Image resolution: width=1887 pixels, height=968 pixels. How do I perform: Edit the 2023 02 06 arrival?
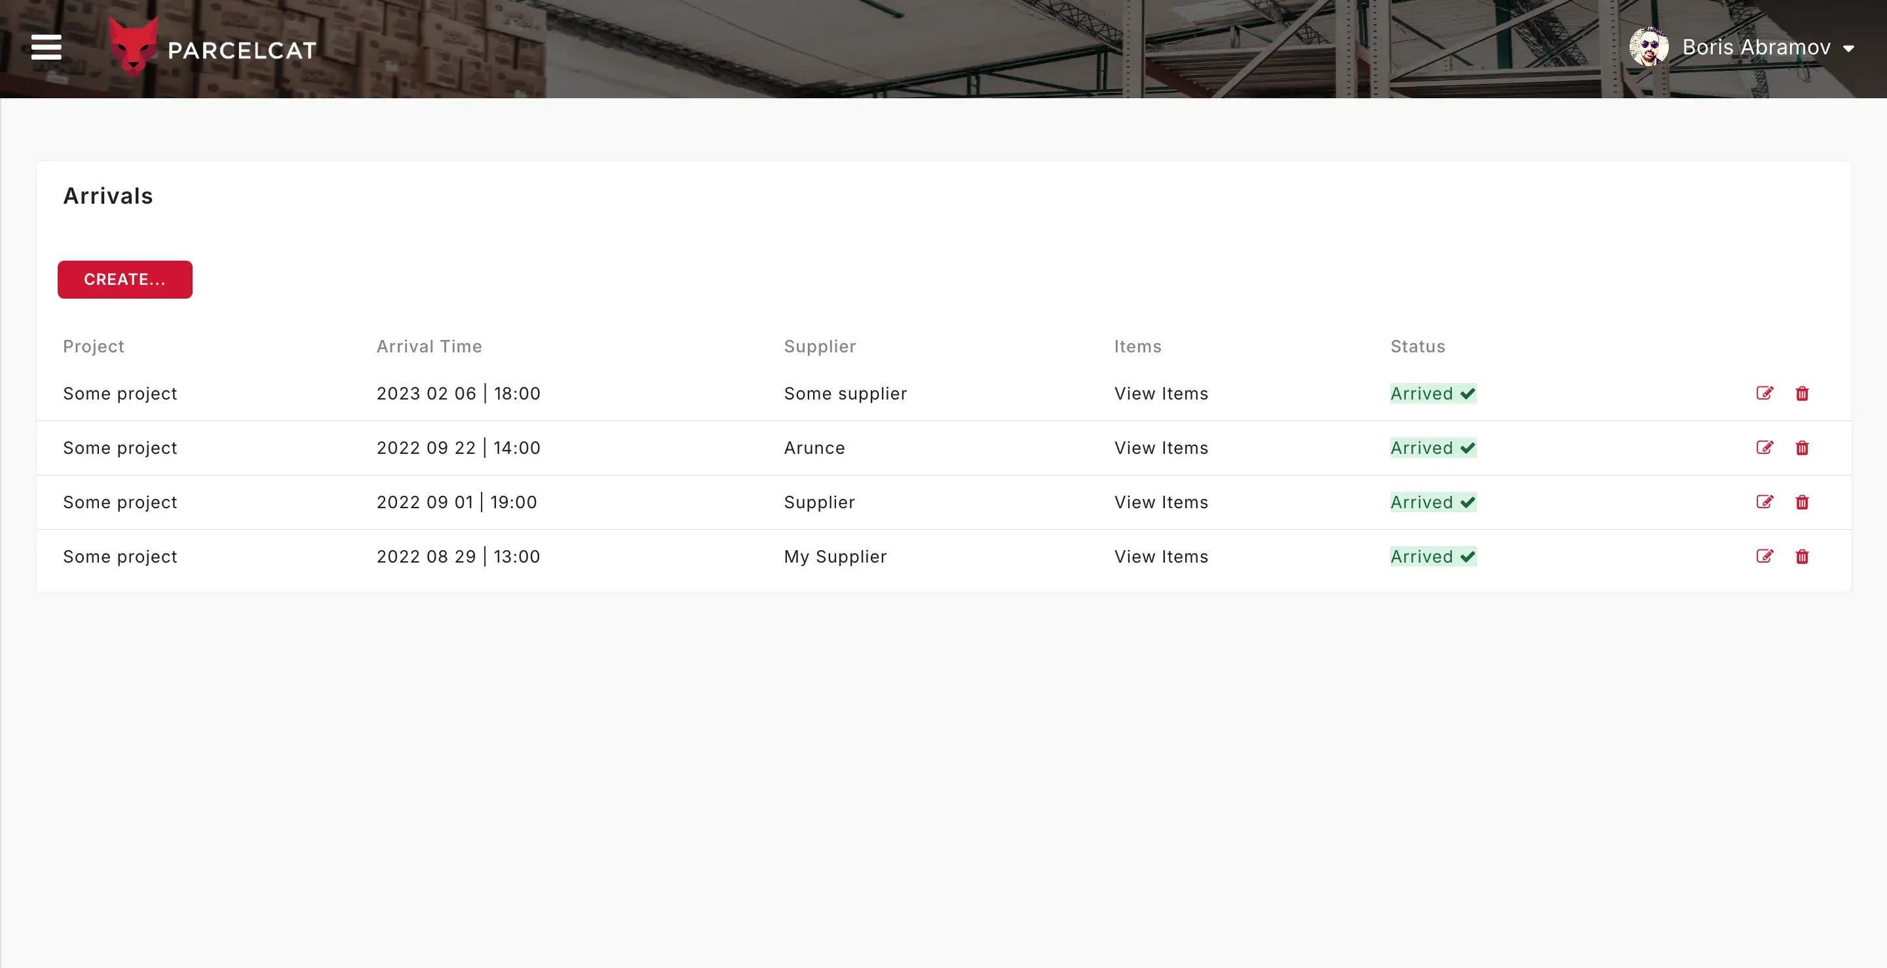pyautogui.click(x=1764, y=393)
